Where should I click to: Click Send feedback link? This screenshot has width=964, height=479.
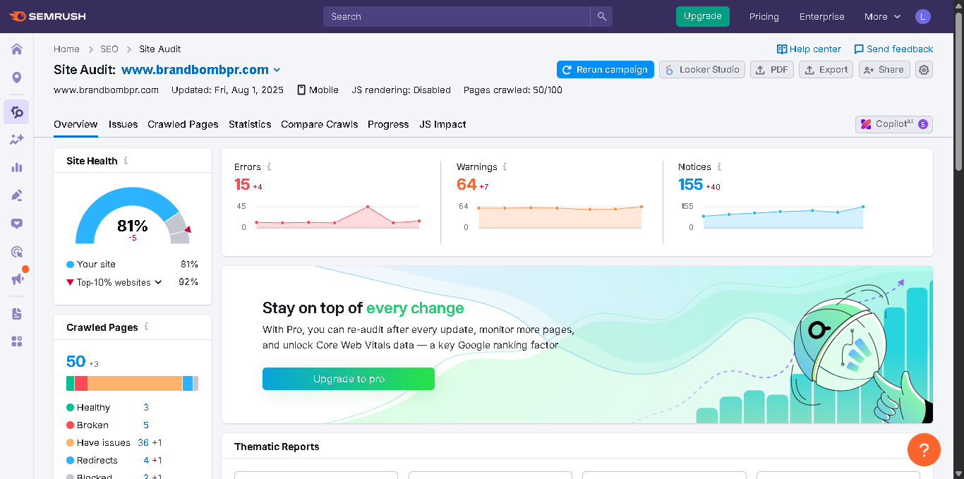(893, 49)
